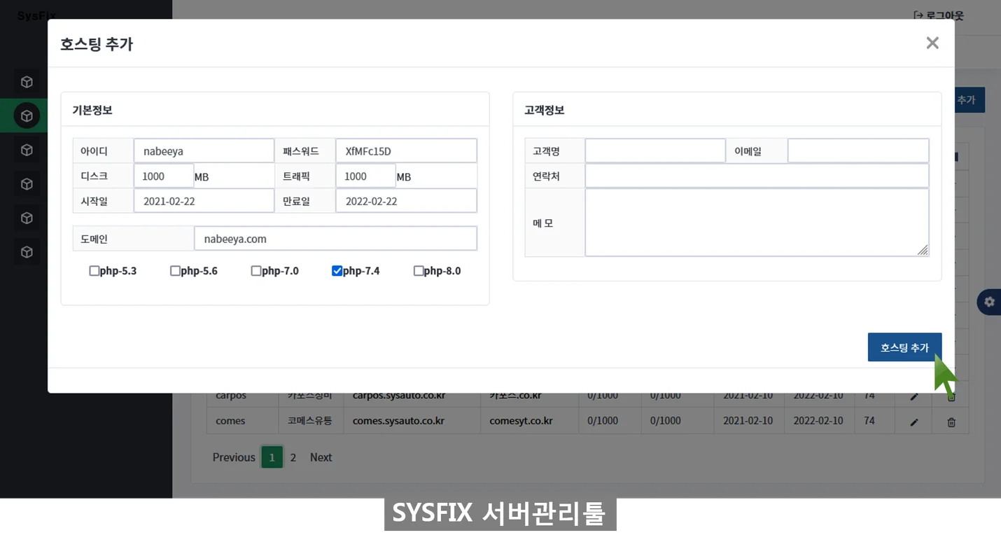The height and width of the screenshot is (542, 1001).
Task: Click the 도메인 field with nabeeya.com
Action: click(335, 239)
